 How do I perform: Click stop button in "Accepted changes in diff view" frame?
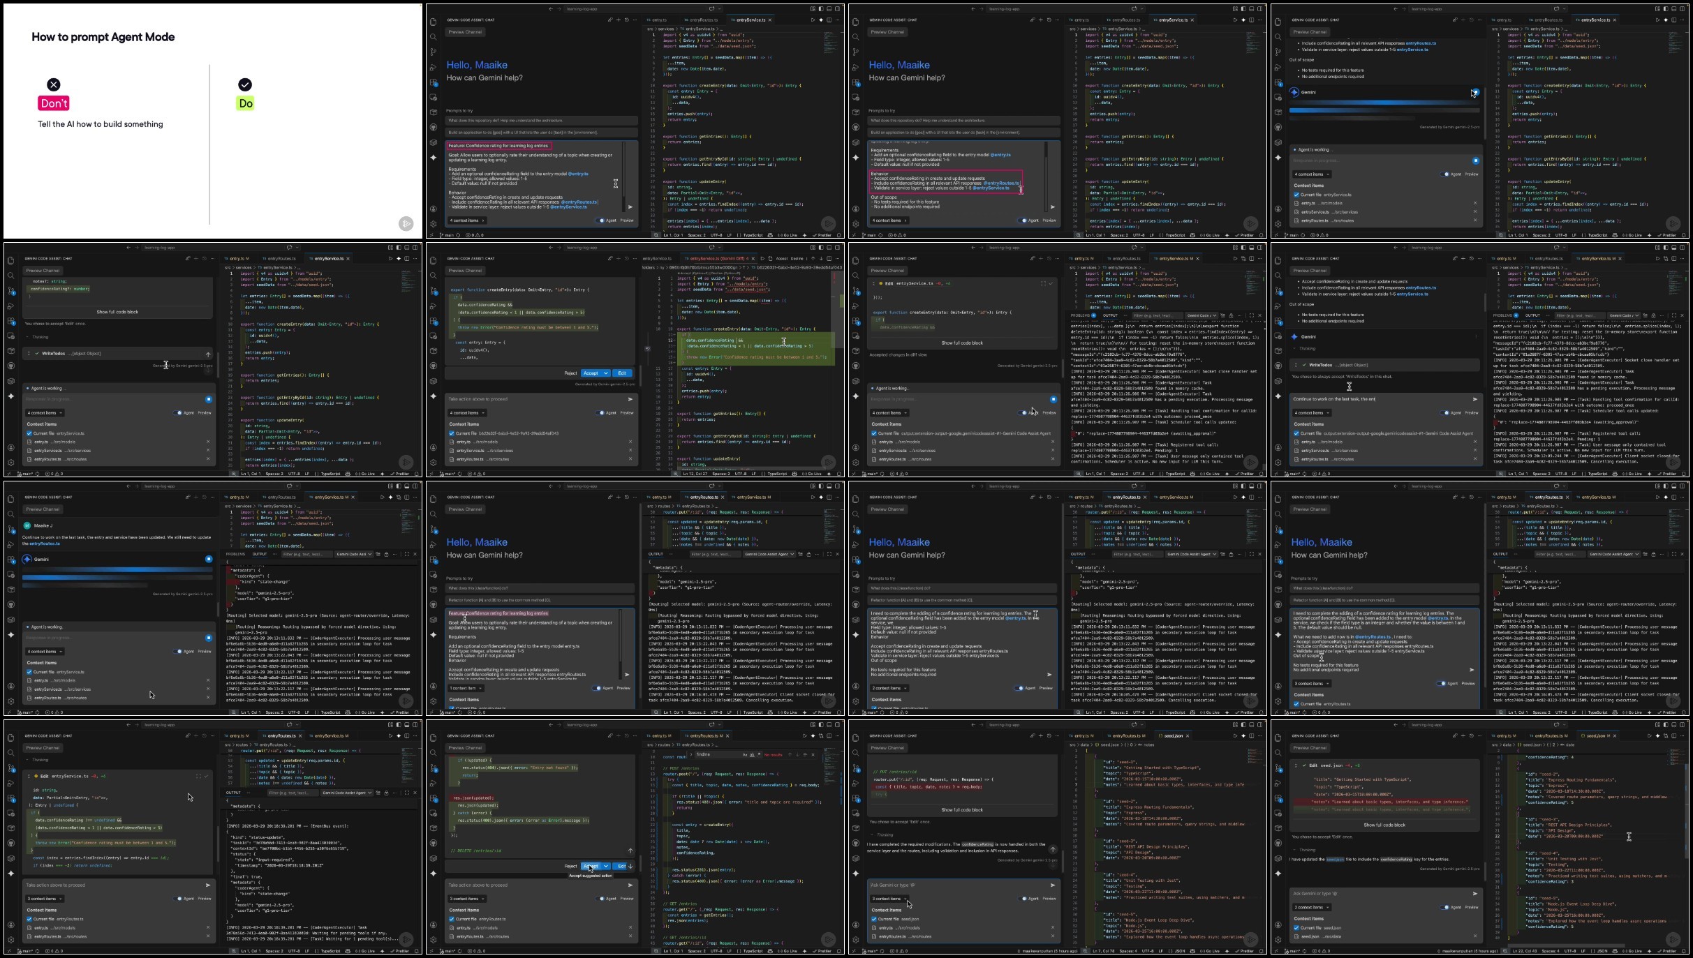pyautogui.click(x=1053, y=399)
